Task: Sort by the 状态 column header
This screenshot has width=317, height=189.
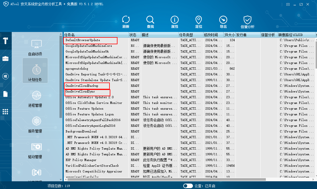Action: point(135,35)
